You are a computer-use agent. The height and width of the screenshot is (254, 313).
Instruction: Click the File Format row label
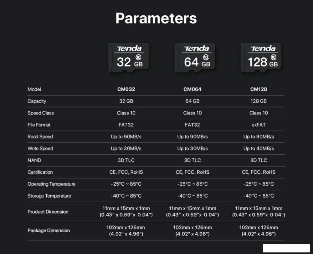coord(39,125)
